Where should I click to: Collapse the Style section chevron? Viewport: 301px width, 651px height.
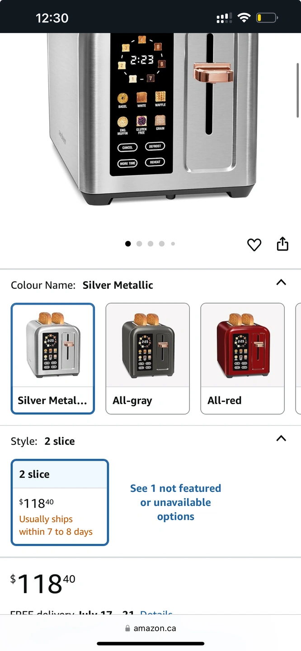(x=281, y=438)
